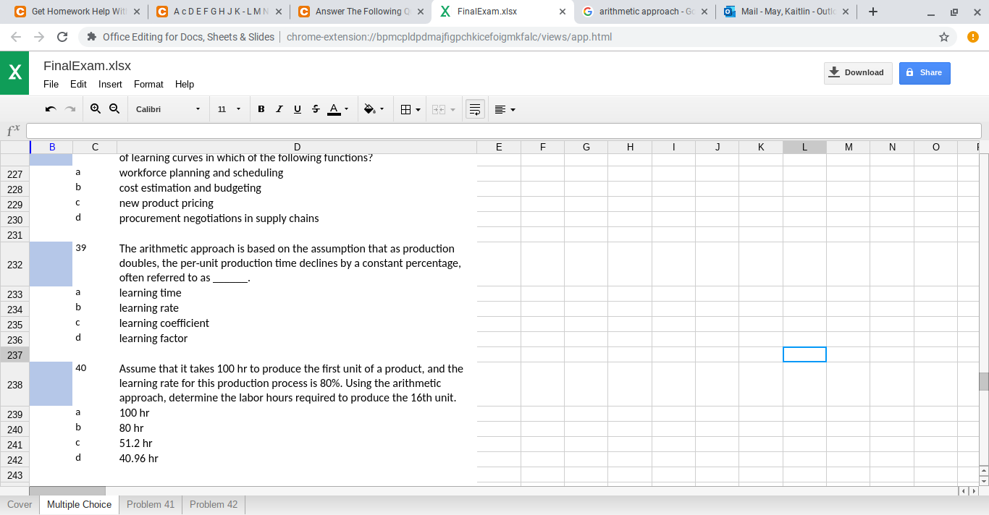This screenshot has height=515, width=989.
Task: Switch to the Problem 42 sheet tab
Action: click(214, 504)
